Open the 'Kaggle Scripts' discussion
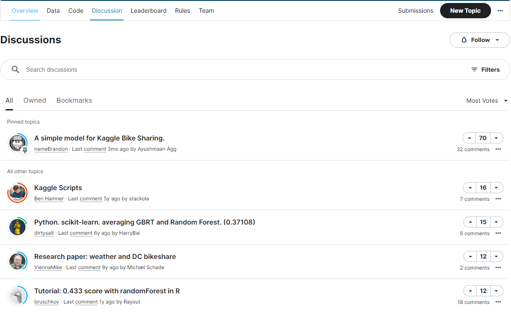The image size is (511, 312). coord(58,188)
